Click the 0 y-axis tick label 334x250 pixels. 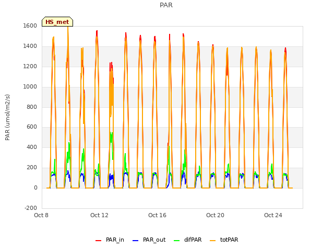35,187
